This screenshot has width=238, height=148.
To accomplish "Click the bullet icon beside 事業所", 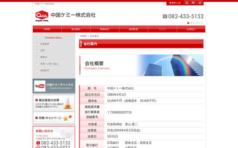I will pyautogui.click(x=37, y=57).
